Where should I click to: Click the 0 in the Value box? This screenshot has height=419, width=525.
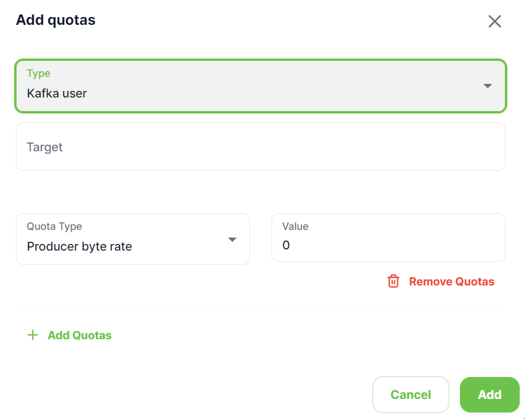pos(286,245)
